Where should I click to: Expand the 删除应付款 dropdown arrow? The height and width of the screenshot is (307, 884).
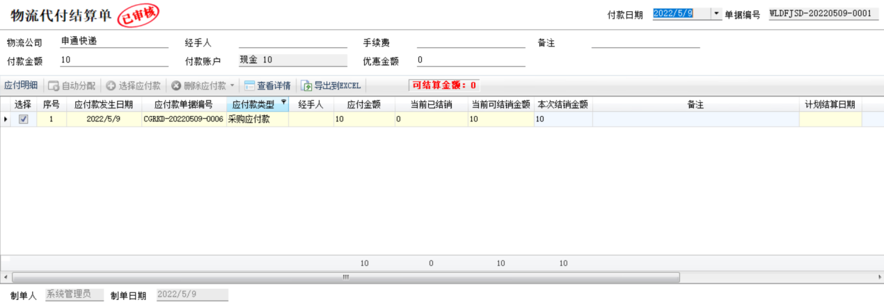(232, 86)
